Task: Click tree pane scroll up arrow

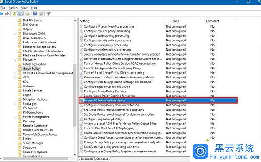Action: click(75, 20)
